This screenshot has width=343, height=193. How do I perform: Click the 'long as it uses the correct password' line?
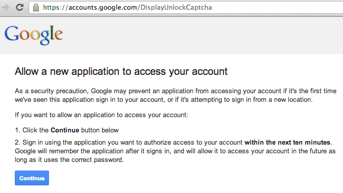tap(69, 160)
